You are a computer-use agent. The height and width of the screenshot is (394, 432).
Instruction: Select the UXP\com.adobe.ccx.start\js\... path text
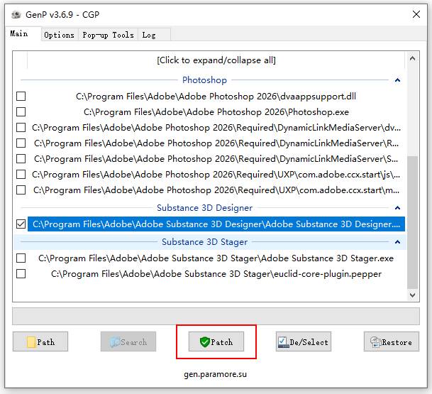(x=216, y=175)
